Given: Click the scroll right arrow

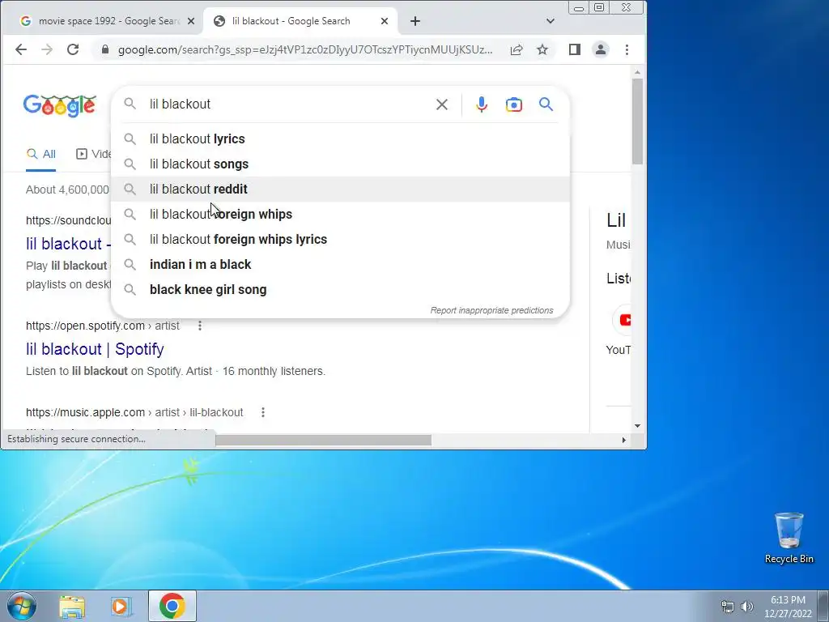Looking at the screenshot, I should tap(624, 440).
